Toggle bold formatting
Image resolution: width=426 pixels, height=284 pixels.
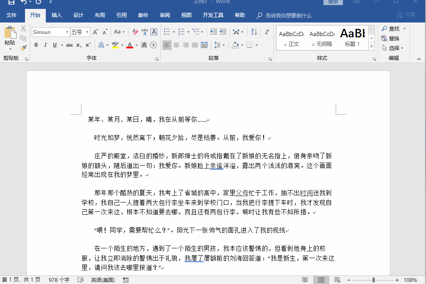pyautogui.click(x=36, y=45)
